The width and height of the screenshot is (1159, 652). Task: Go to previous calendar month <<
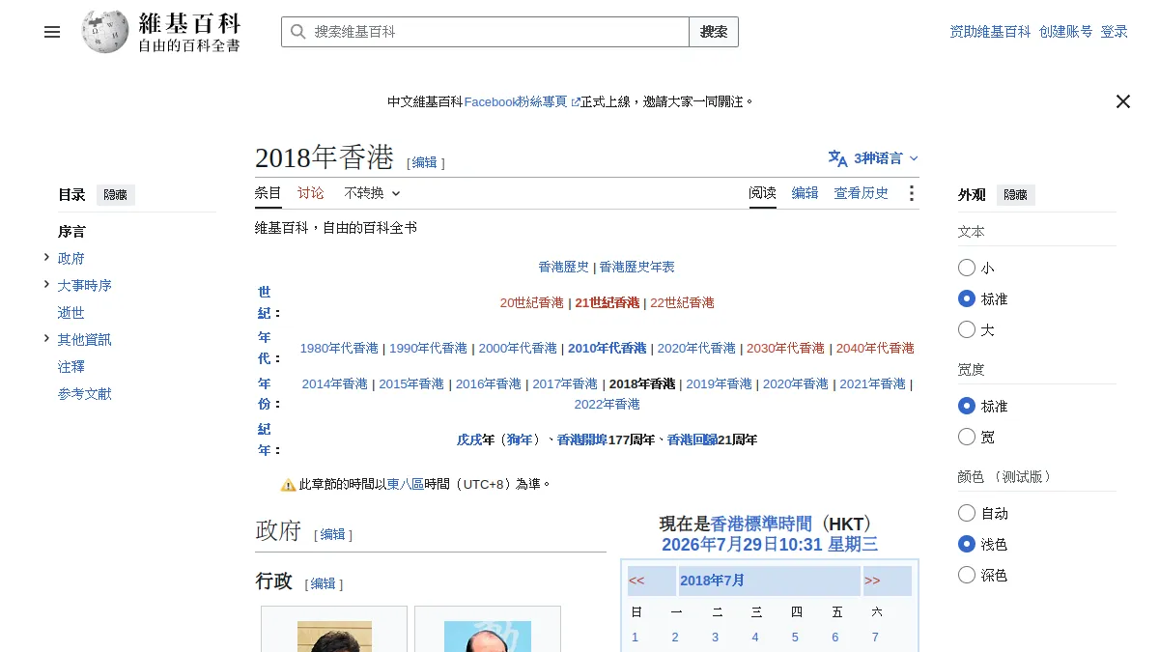point(636,581)
